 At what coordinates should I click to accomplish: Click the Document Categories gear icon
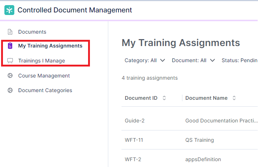pos(10,90)
